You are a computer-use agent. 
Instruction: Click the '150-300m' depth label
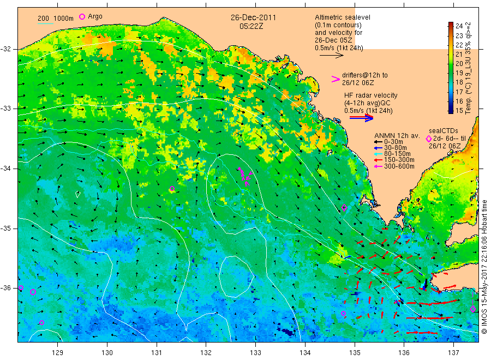click(x=399, y=160)
